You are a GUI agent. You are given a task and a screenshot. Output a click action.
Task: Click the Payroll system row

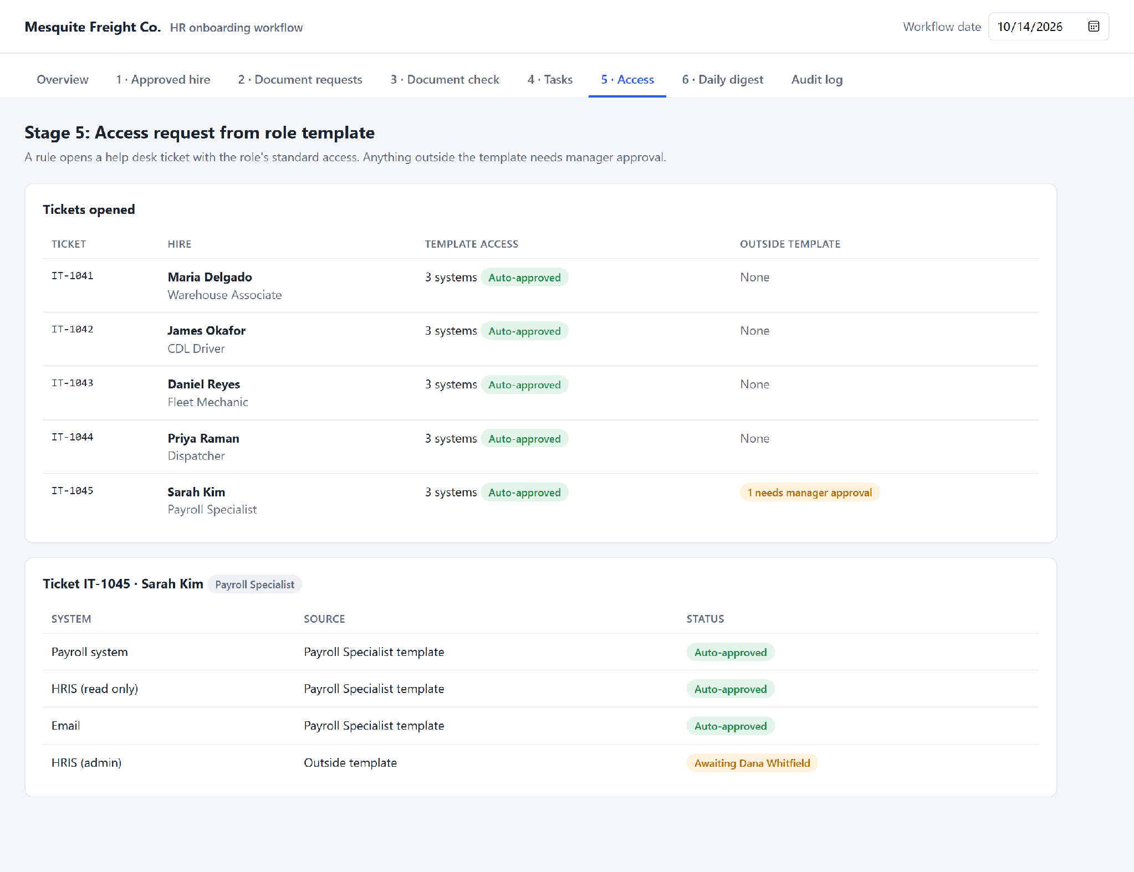coord(541,652)
